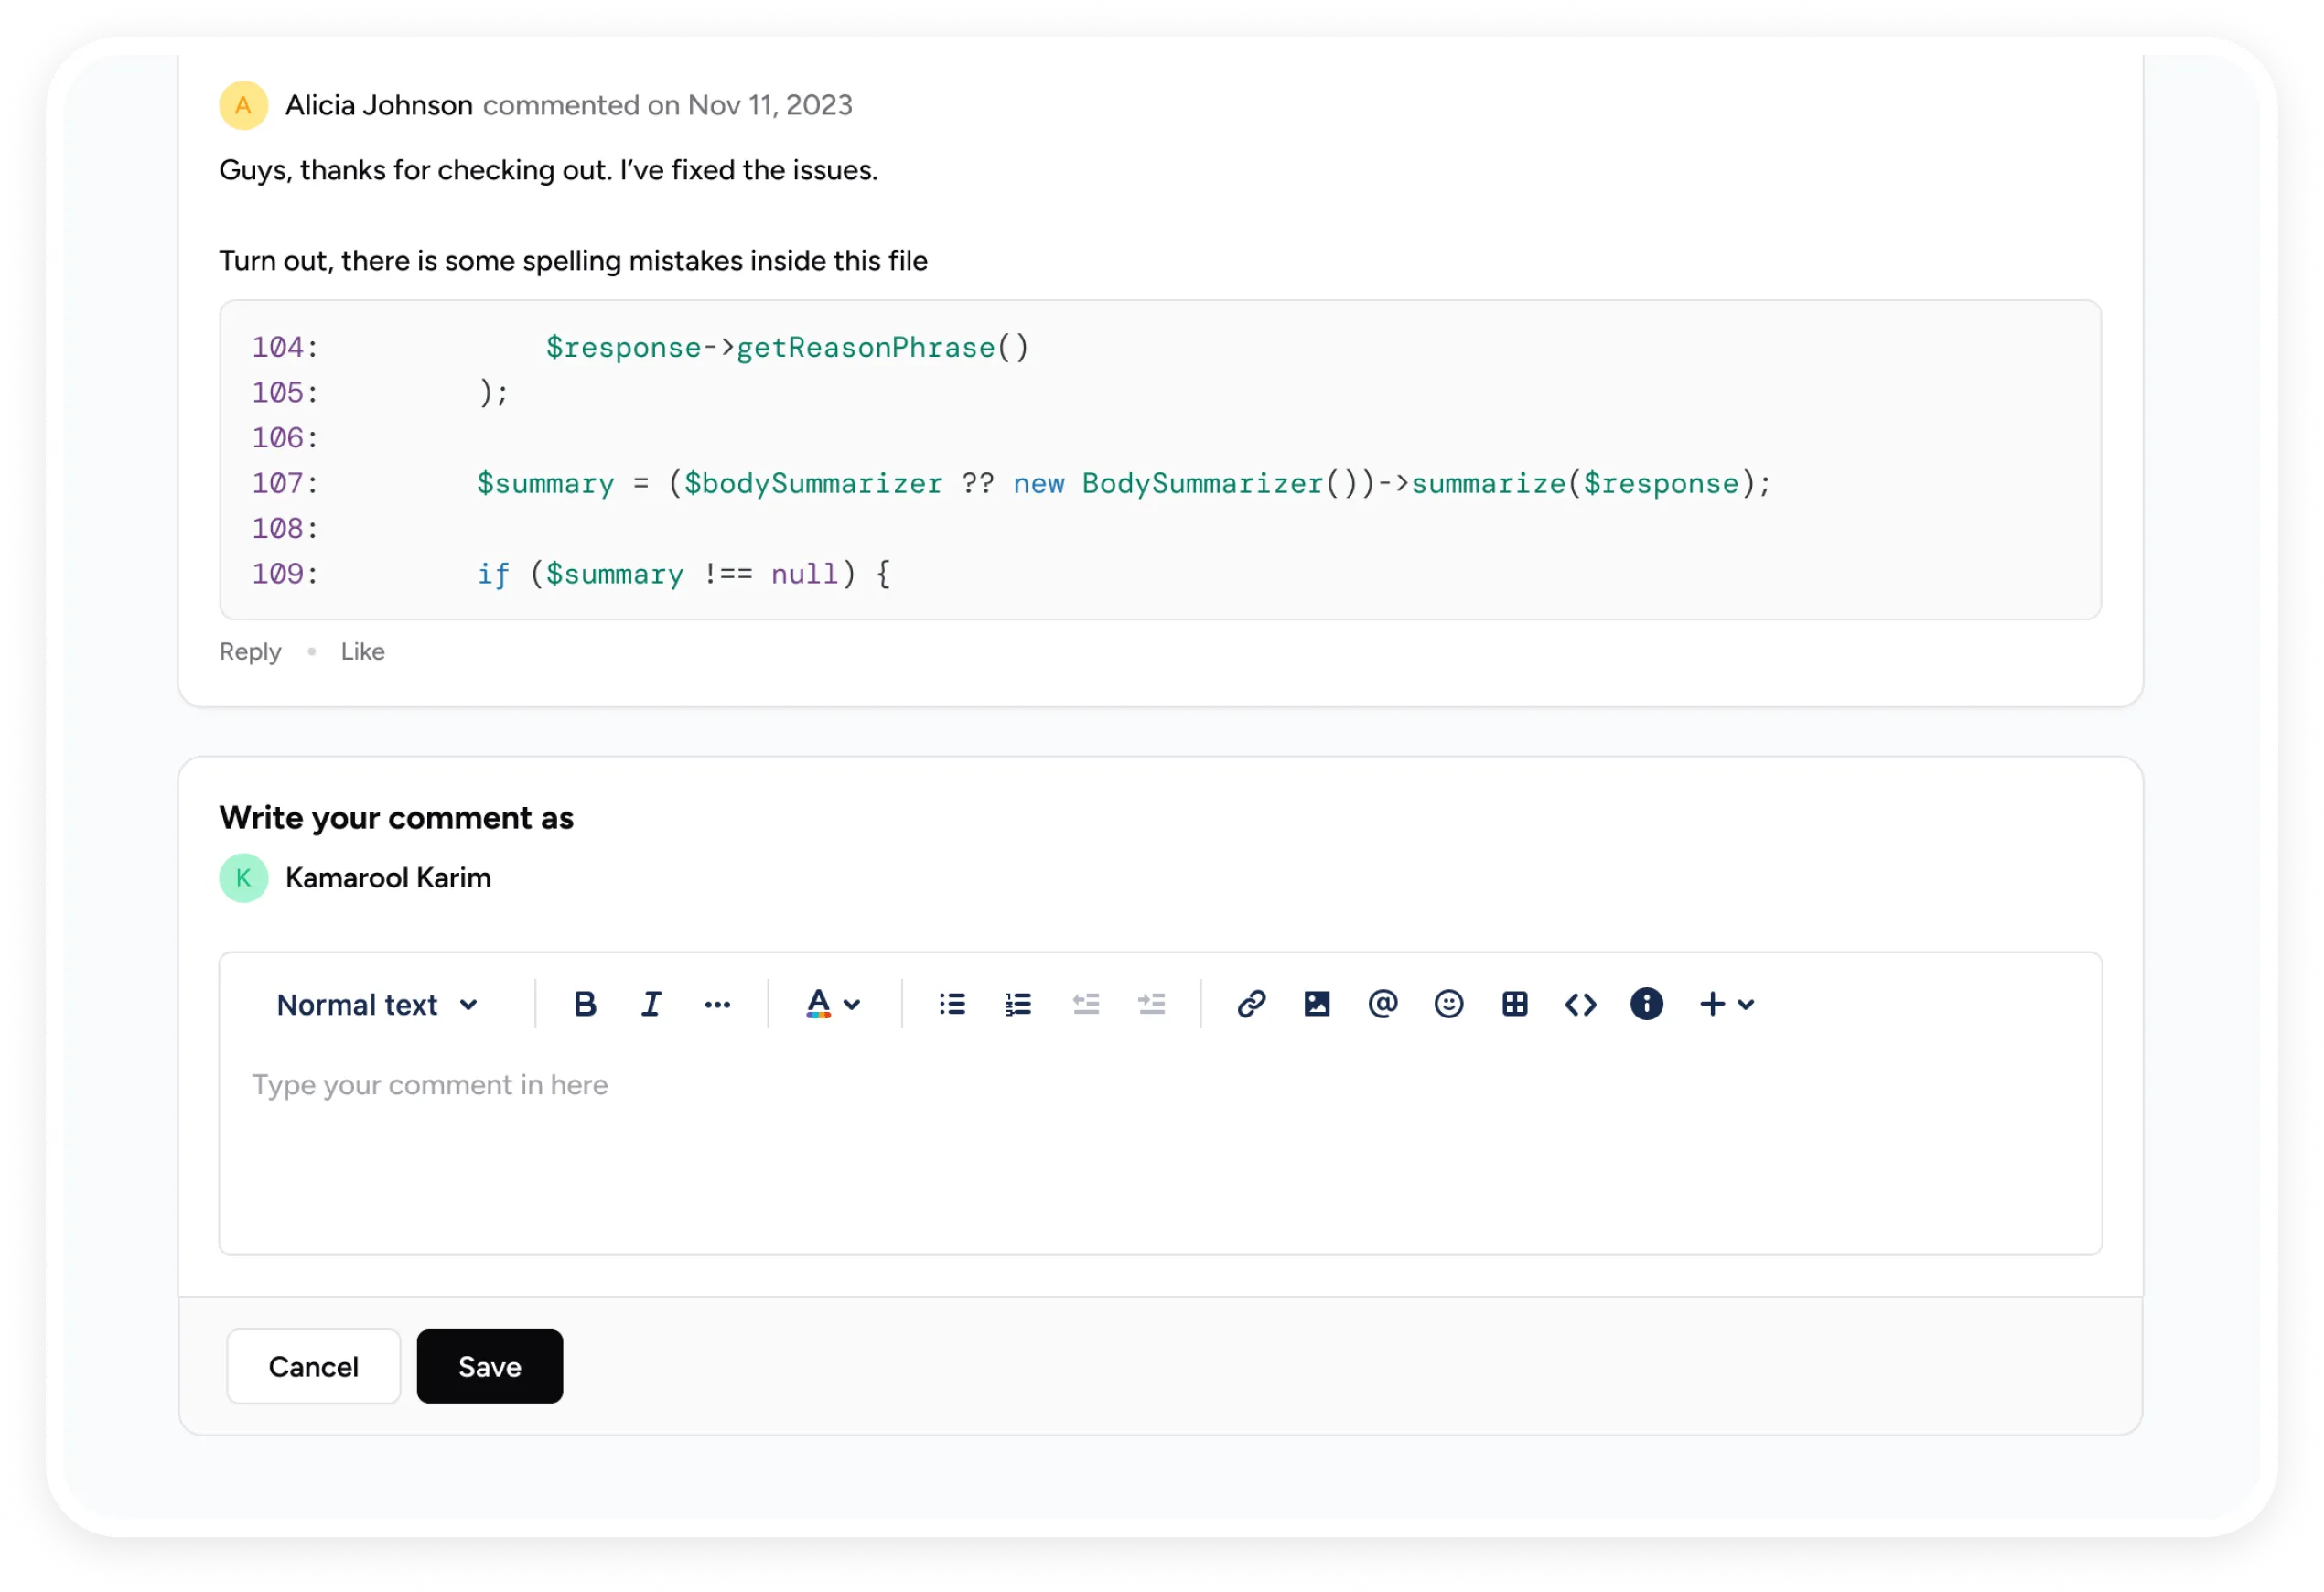Increase the paragraph indent
The image size is (2324, 1592).
pyautogui.click(x=1151, y=1004)
